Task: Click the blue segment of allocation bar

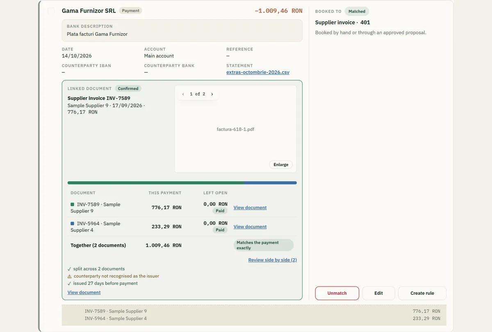Action: tap(270, 183)
